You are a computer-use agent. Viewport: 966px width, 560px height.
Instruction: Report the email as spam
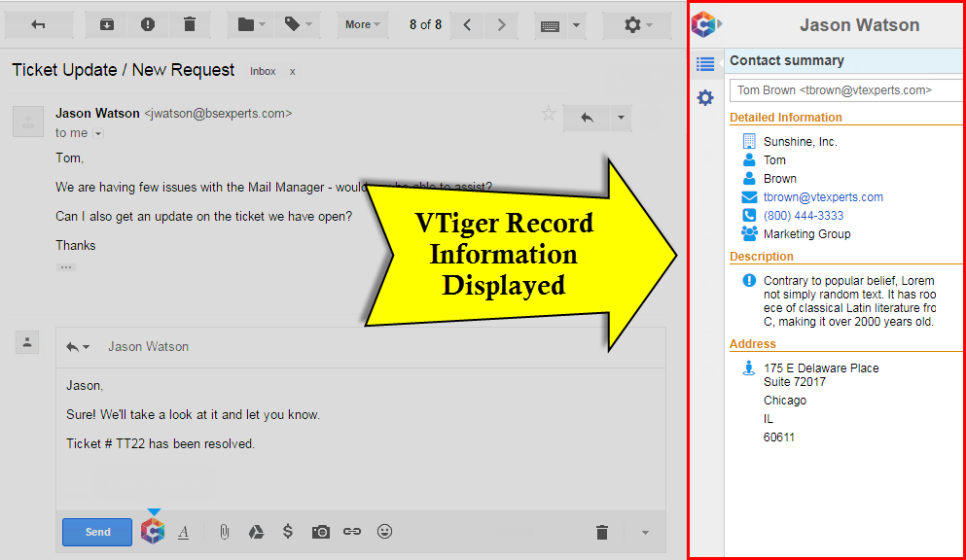click(x=146, y=24)
